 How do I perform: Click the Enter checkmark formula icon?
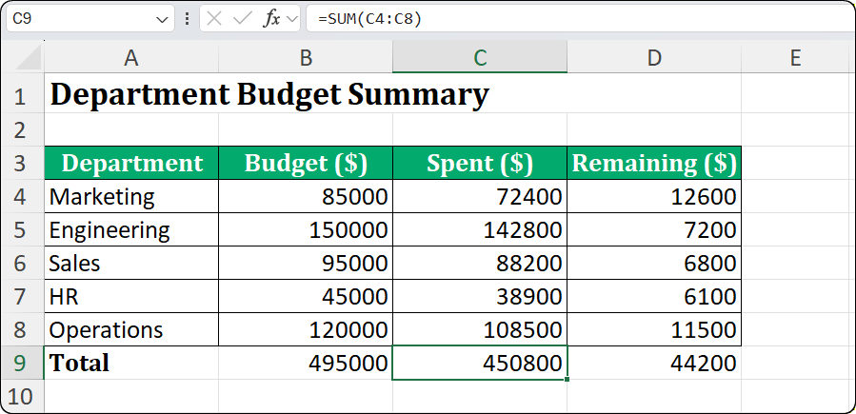click(241, 20)
